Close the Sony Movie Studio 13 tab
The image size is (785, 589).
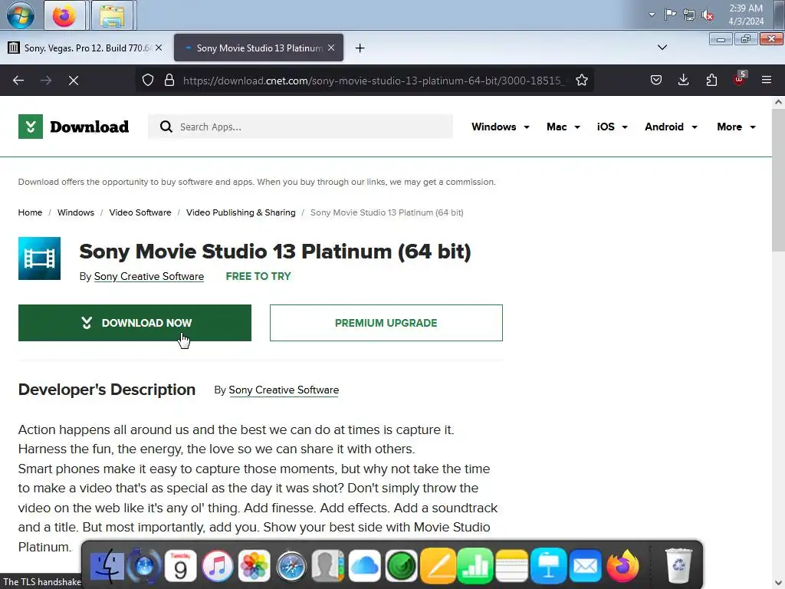pos(331,48)
